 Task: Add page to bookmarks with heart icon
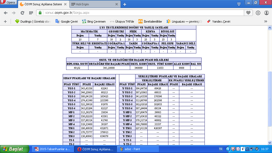(x=248, y=13)
